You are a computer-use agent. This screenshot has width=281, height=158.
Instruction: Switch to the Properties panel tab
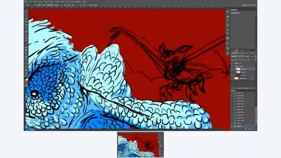pyautogui.click(x=234, y=10)
